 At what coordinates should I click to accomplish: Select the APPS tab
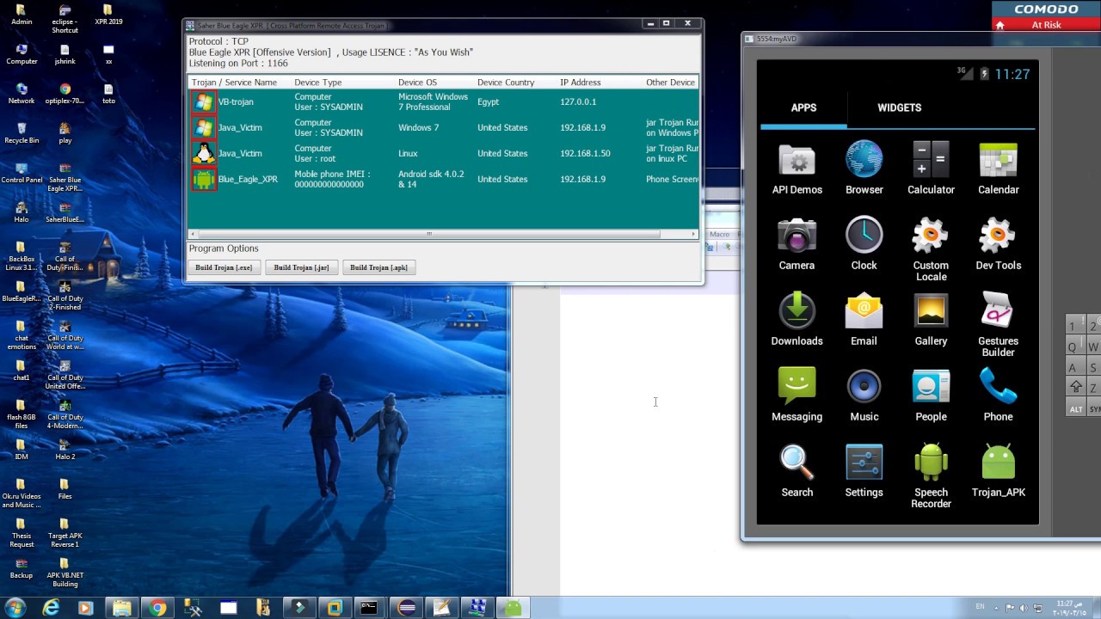(803, 107)
